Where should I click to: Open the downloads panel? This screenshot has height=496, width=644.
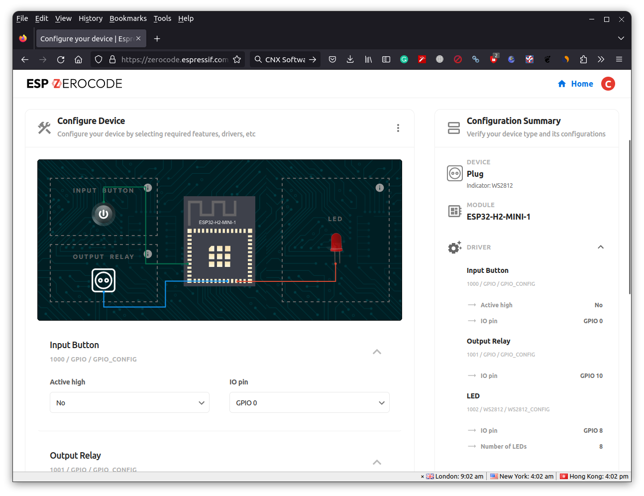(350, 59)
